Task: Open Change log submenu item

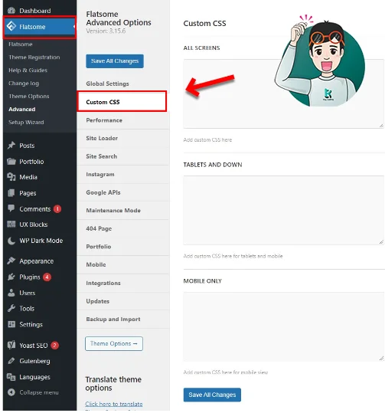Action: click(x=24, y=84)
